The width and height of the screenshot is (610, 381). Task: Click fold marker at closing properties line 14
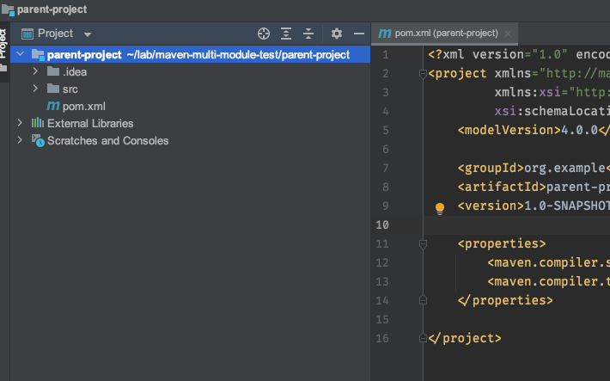pyautogui.click(x=423, y=300)
